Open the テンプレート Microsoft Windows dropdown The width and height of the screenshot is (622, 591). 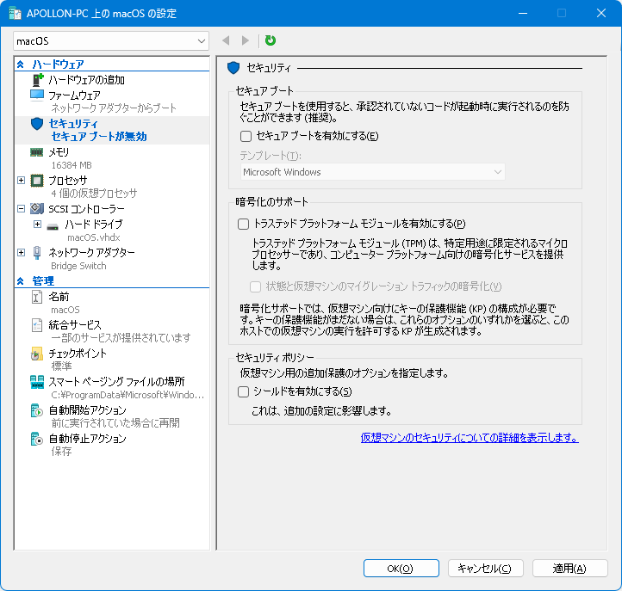pyautogui.click(x=372, y=172)
